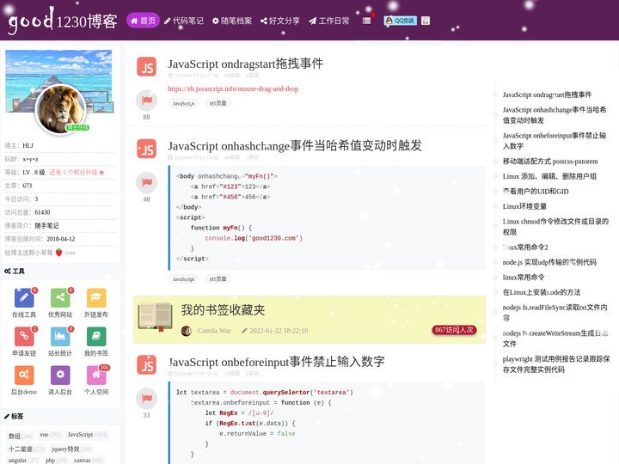619x464 pixels.
Task: Click flag icon above count 88
Action: click(x=146, y=101)
